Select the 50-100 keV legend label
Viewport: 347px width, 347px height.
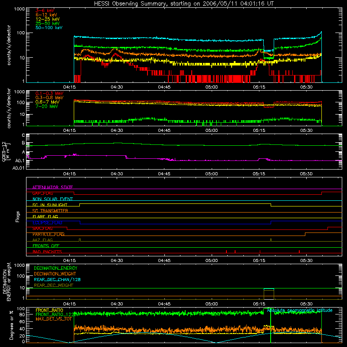coord(49,28)
